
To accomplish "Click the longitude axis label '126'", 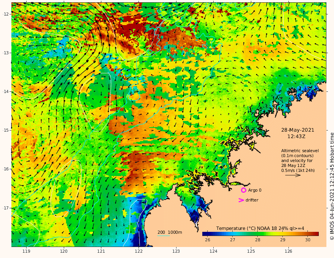I will pyautogui.click(x=288, y=252).
